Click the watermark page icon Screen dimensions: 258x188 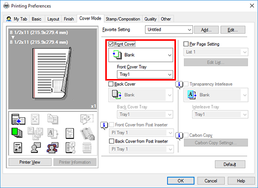(x=70, y=133)
